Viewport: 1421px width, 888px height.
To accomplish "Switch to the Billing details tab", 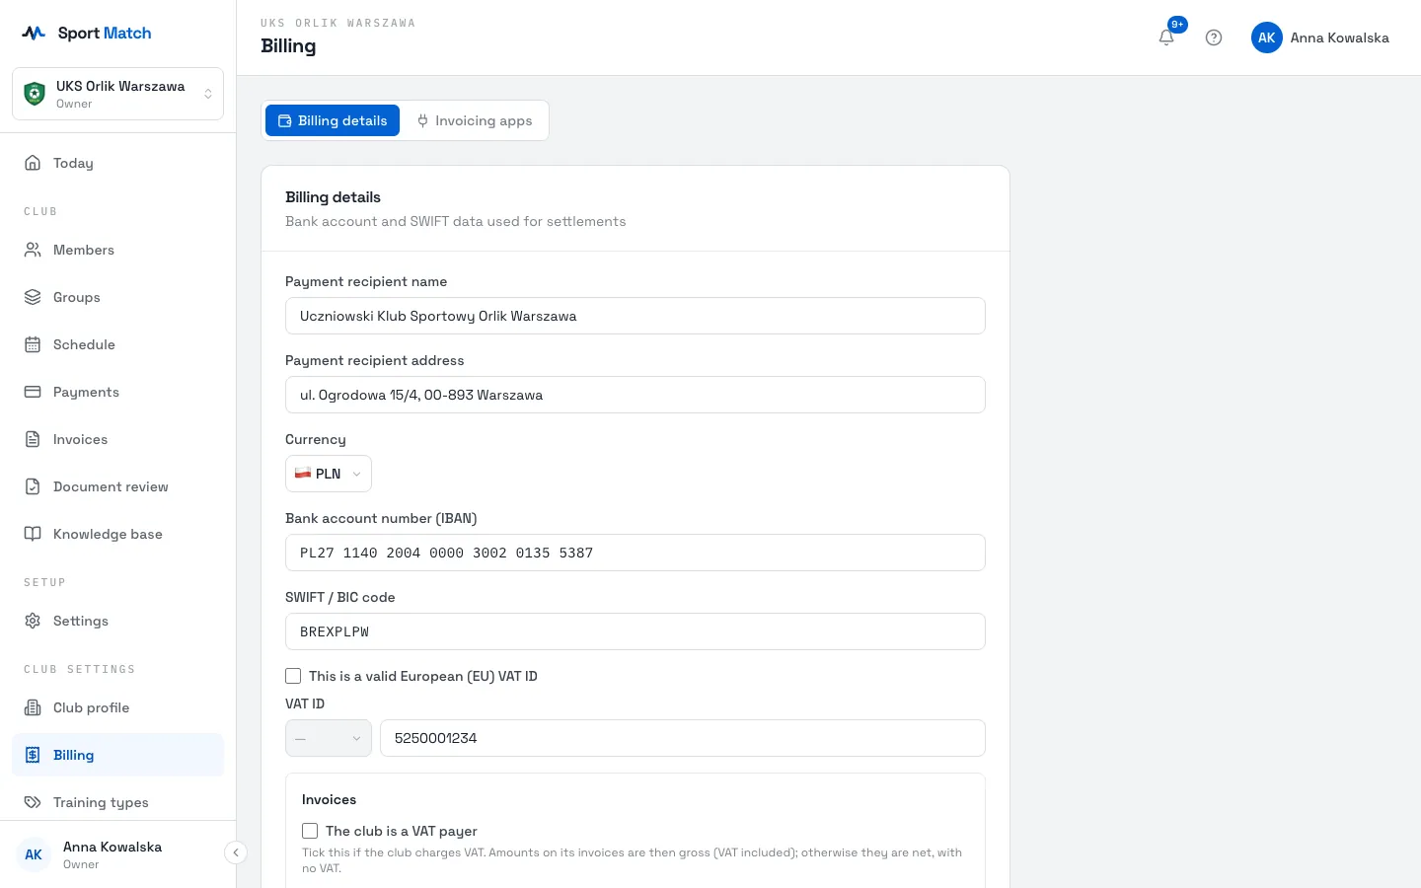I will tap(333, 120).
